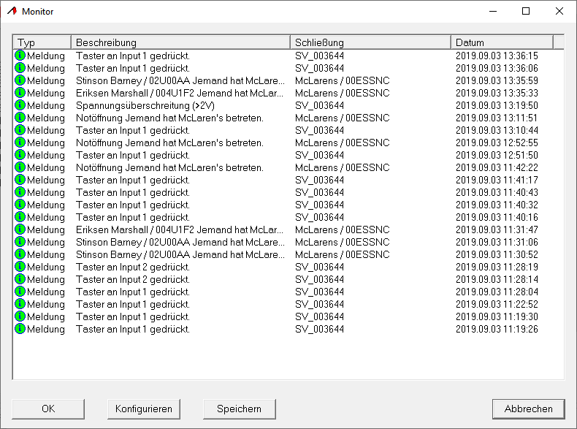Sort log by Datum column header
The image size is (577, 429).
[501, 42]
